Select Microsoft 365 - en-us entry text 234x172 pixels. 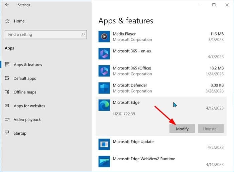(x=132, y=51)
